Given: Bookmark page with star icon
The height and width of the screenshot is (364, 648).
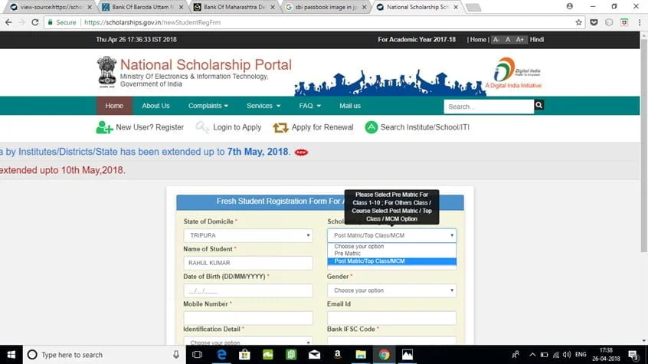Looking at the screenshot, I should tap(578, 22).
